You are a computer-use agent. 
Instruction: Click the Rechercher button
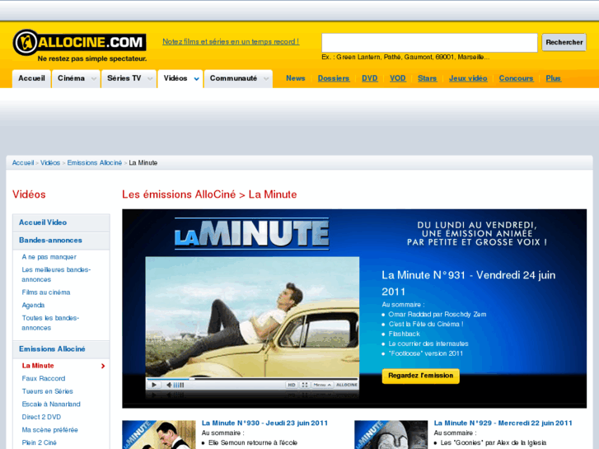click(x=564, y=42)
